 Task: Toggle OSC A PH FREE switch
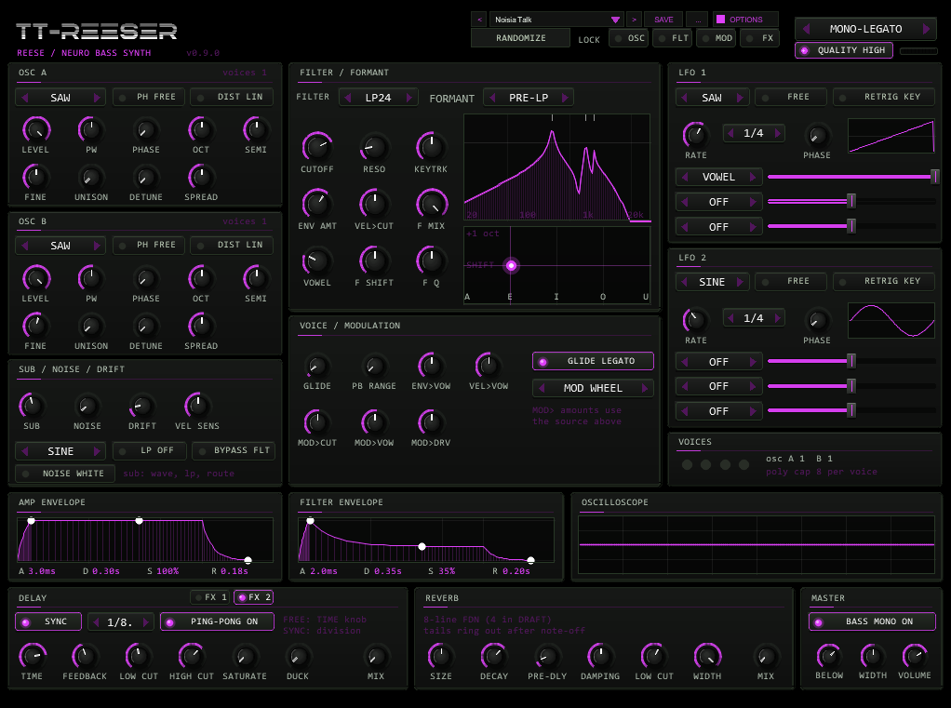point(149,97)
